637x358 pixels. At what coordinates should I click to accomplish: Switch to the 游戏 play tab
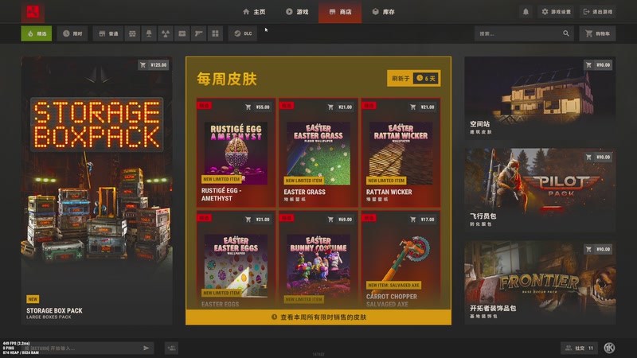[x=297, y=12]
